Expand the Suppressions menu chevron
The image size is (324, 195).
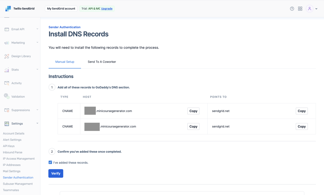[x=37, y=110]
